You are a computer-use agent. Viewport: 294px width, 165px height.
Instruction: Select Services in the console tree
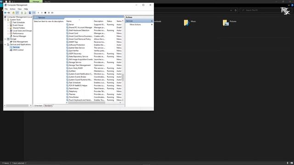point(16,47)
